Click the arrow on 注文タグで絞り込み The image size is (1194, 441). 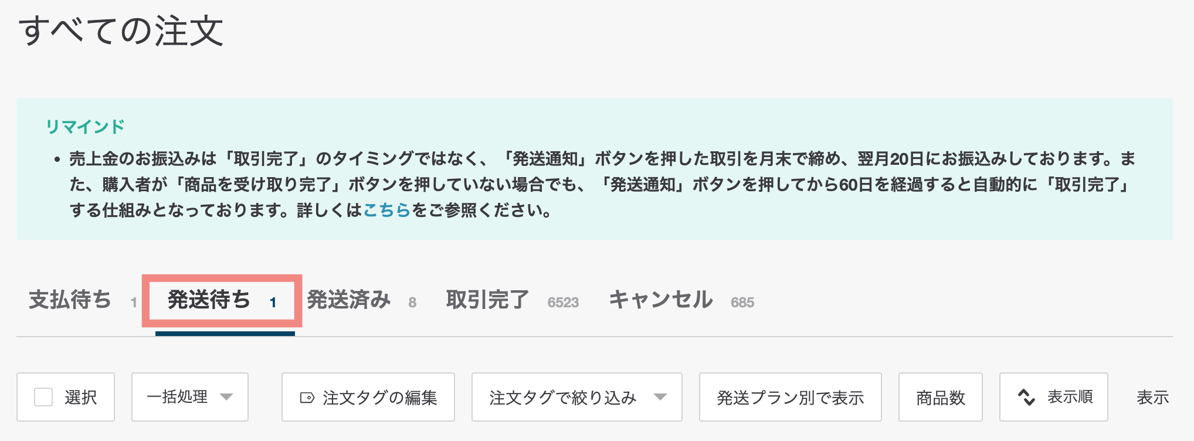click(x=660, y=397)
